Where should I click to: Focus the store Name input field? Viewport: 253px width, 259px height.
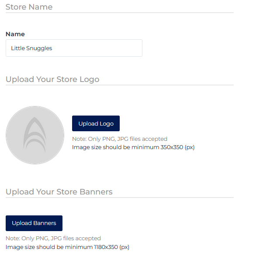pos(74,48)
